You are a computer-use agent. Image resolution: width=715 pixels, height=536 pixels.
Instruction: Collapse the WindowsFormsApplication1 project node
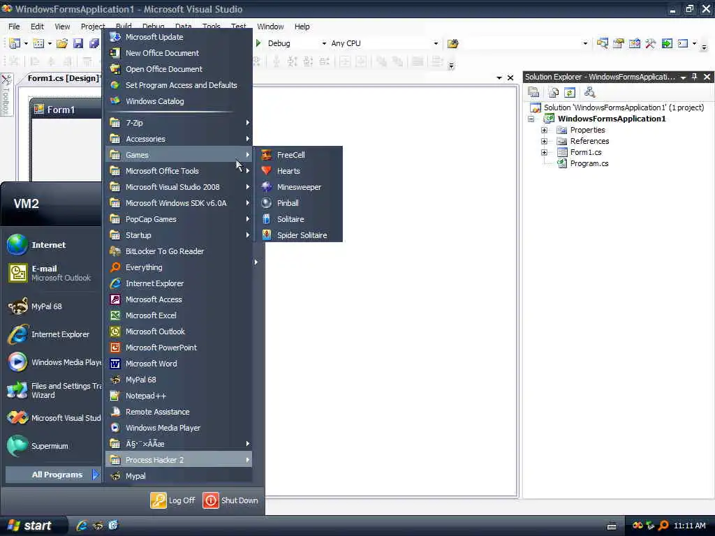click(531, 119)
